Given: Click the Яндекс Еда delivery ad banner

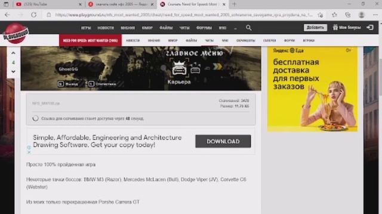Looking at the screenshot, I should point(312,89).
